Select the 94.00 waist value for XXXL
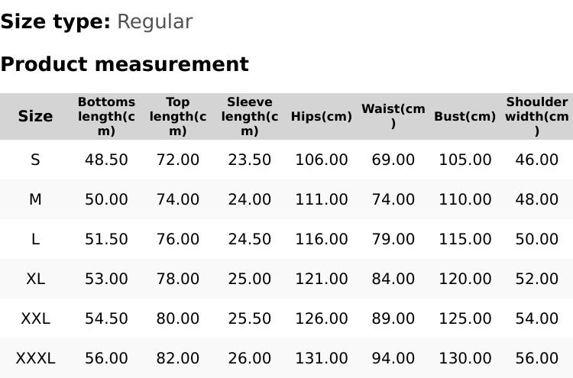Viewport: 573px width, 378px height. pos(393,358)
